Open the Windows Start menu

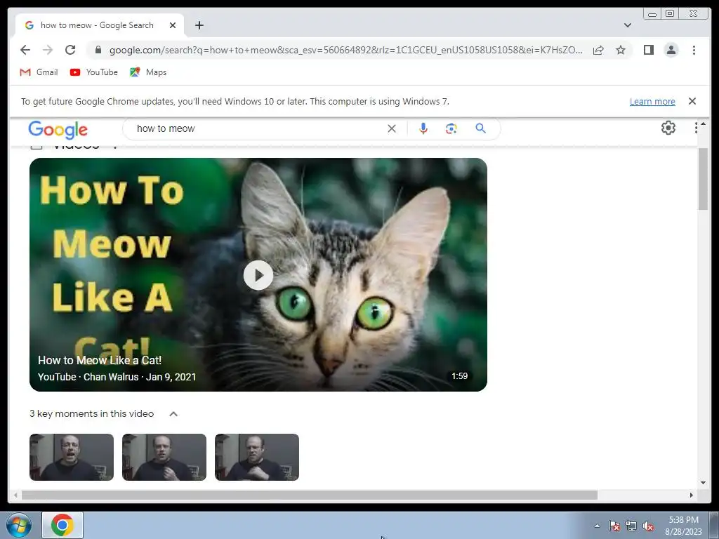click(19, 525)
